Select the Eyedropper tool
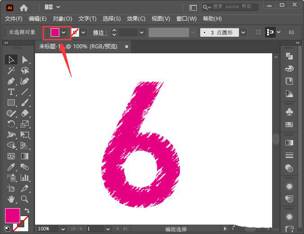The image size is (304, 234). pos(11,167)
